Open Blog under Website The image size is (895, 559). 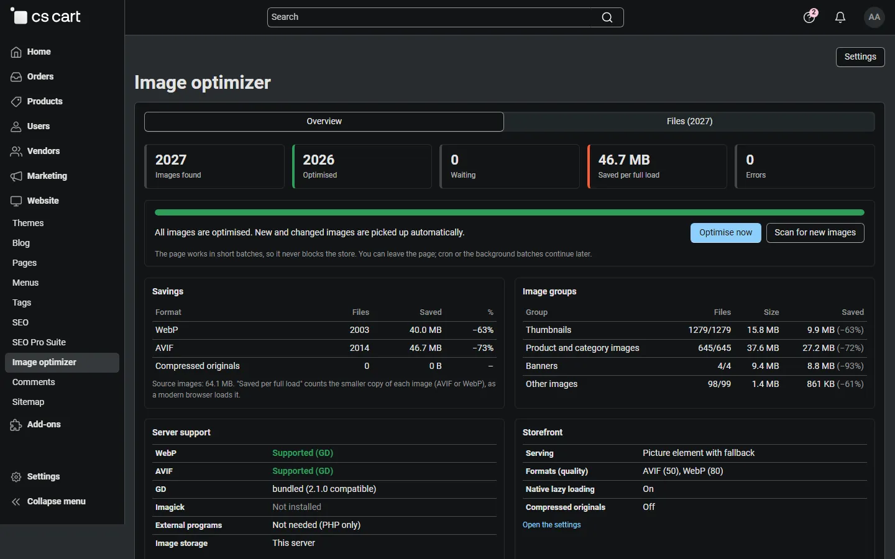[21, 243]
